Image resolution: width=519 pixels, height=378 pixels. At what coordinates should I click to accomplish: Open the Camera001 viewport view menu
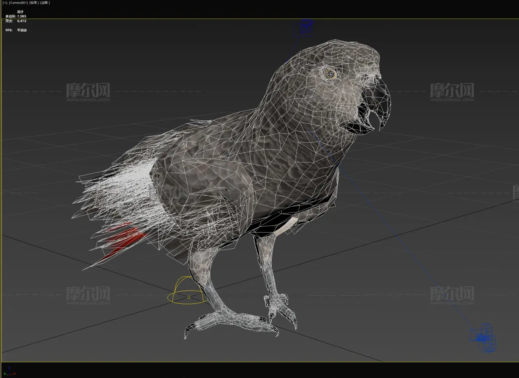tap(18, 3)
